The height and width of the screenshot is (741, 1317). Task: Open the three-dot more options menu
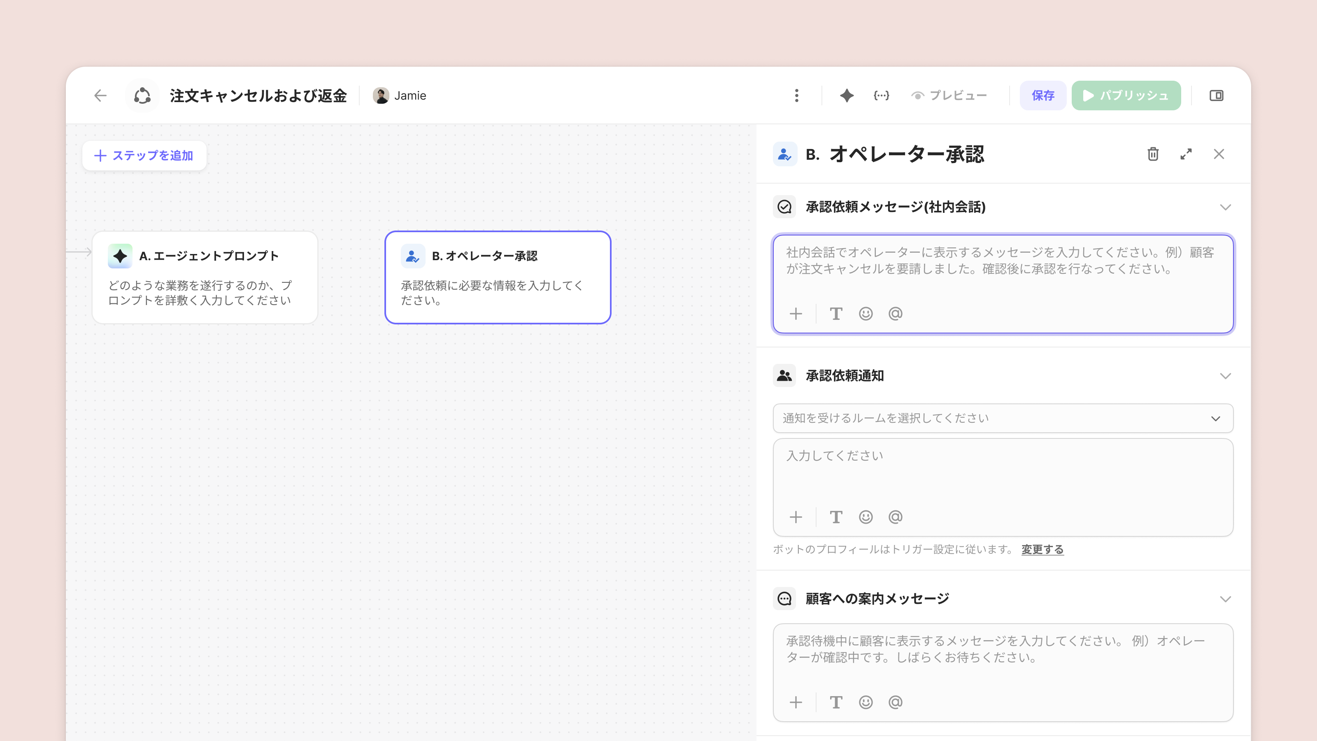pos(796,96)
